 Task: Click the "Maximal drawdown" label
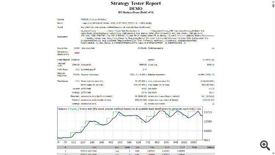tap(89, 75)
